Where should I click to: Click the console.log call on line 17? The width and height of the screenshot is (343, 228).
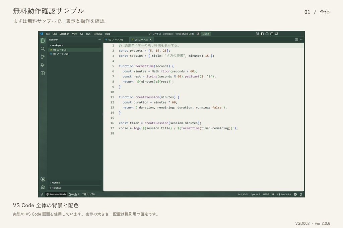click(x=129, y=128)
